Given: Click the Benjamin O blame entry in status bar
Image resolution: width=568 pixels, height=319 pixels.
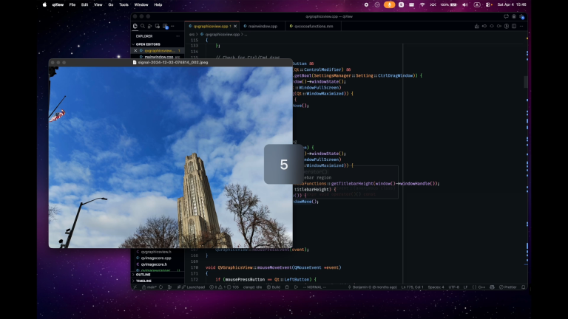Looking at the screenshot, I should pyautogui.click(x=373, y=287).
